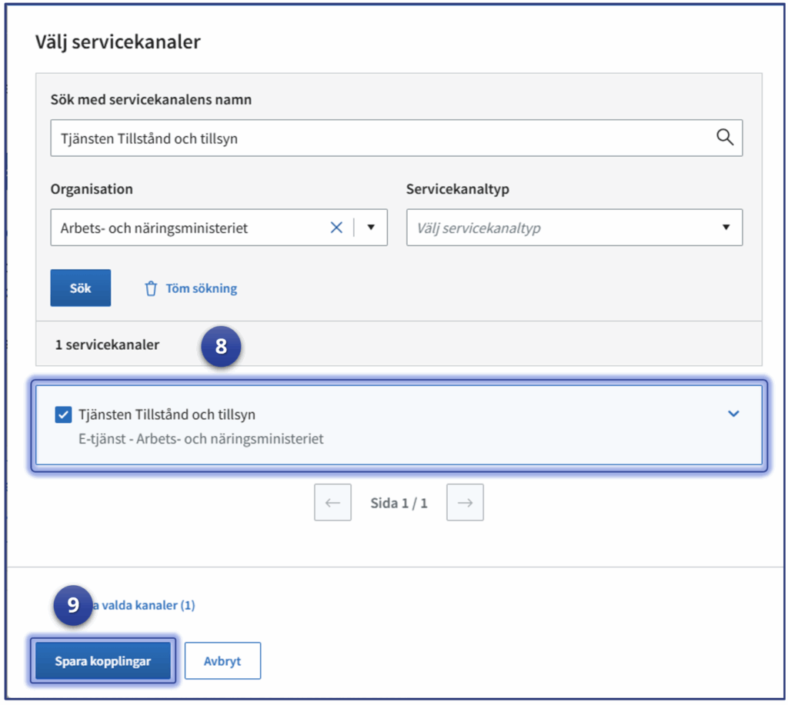Image resolution: width=788 pixels, height=705 pixels.
Task: Clear the Arbets- och näringsministeriet organisation selection
Action: (x=336, y=228)
